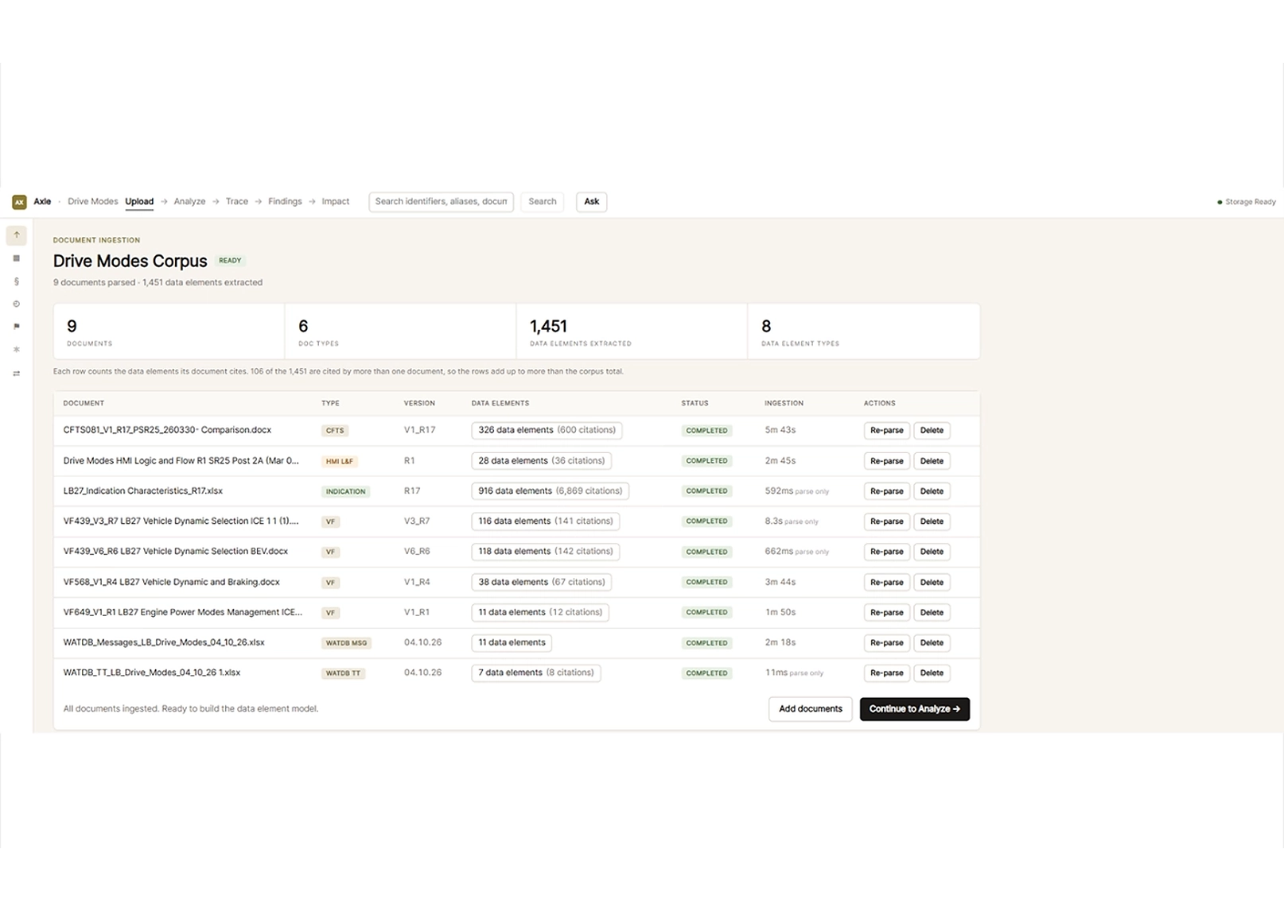
Task: Click the Search button
Action: pyautogui.click(x=543, y=202)
